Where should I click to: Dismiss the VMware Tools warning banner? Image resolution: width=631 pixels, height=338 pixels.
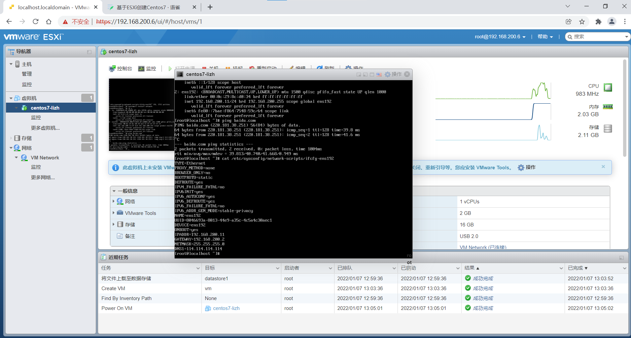603,167
